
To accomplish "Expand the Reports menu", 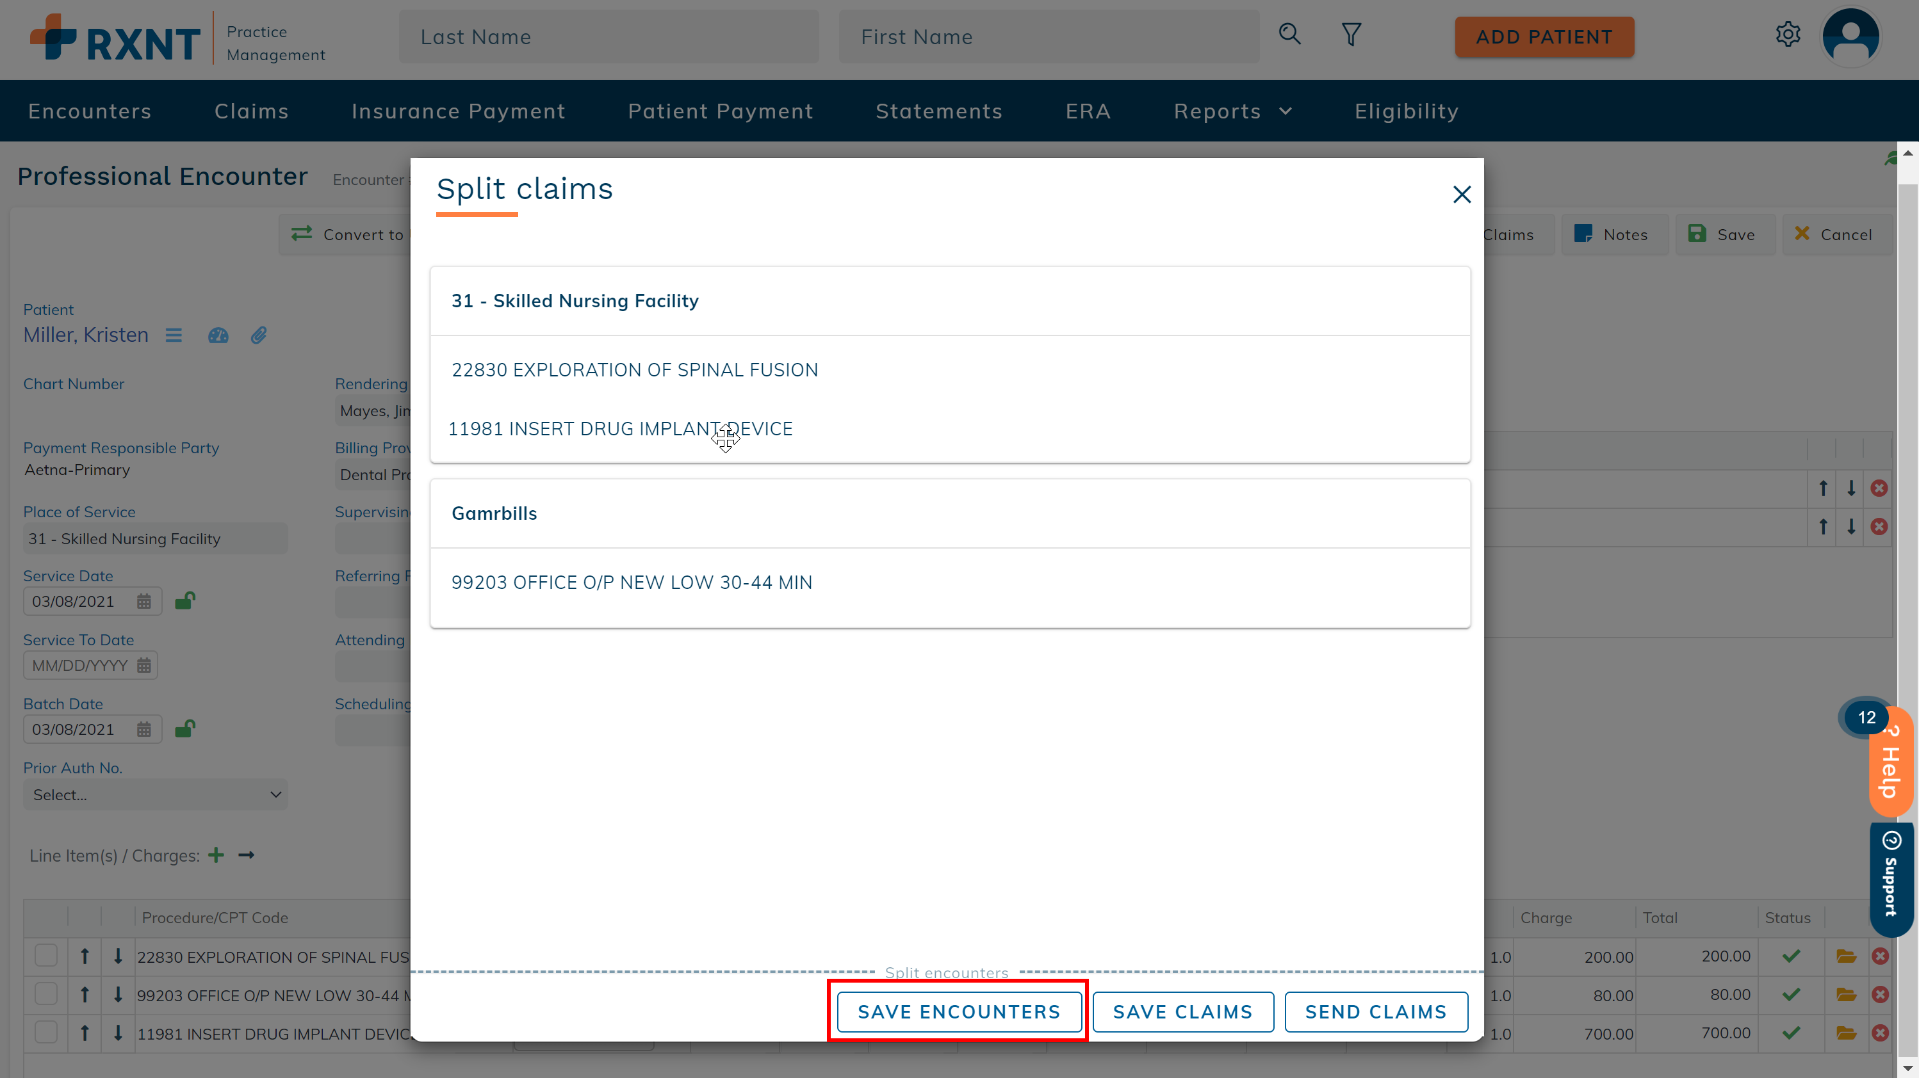I will point(1233,111).
